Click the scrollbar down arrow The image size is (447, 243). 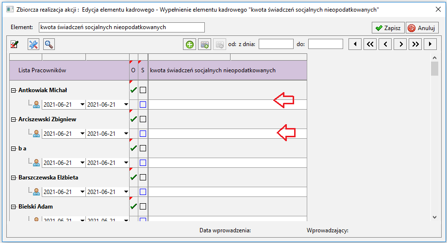[434, 217]
